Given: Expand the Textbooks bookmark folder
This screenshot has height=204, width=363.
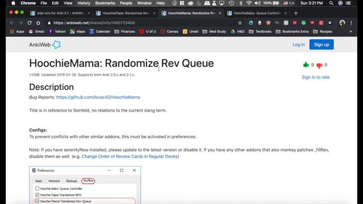Looking at the screenshot, I should point(260,32).
